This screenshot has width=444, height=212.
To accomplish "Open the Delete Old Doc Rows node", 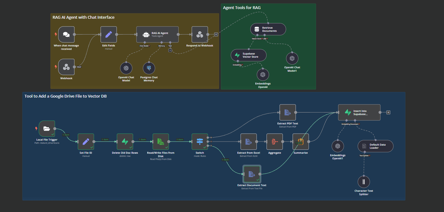I will click(x=125, y=142).
